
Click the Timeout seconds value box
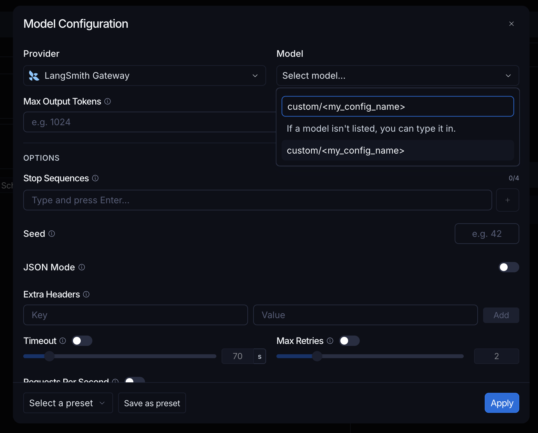[238, 356]
